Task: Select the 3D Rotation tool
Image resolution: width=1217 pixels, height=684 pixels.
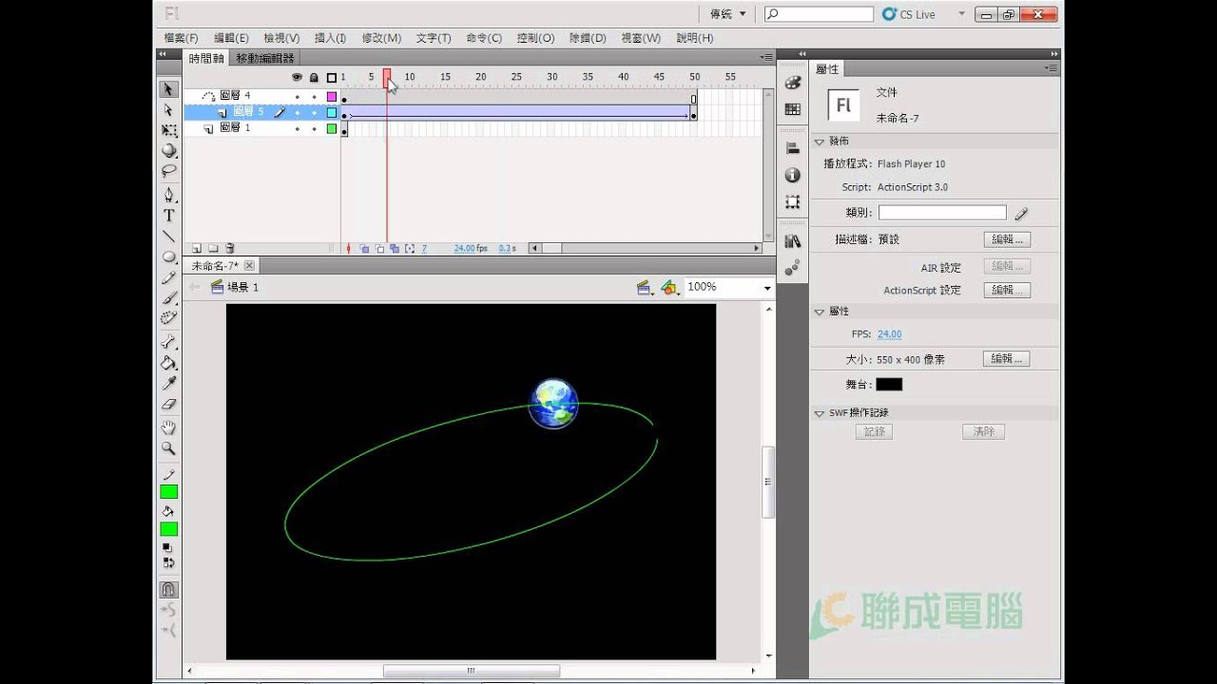Action: click(168, 150)
